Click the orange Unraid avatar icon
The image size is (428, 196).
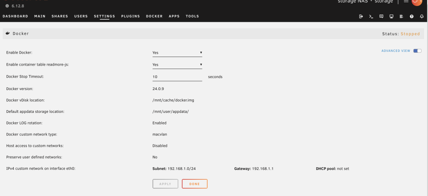(417, 2)
